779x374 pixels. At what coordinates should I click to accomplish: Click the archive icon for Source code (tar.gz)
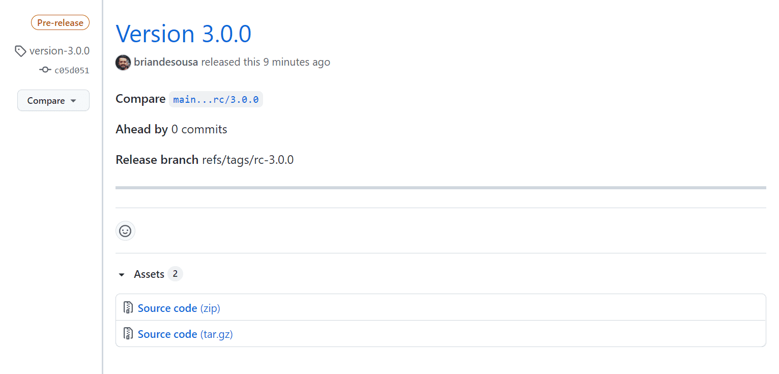(x=129, y=334)
